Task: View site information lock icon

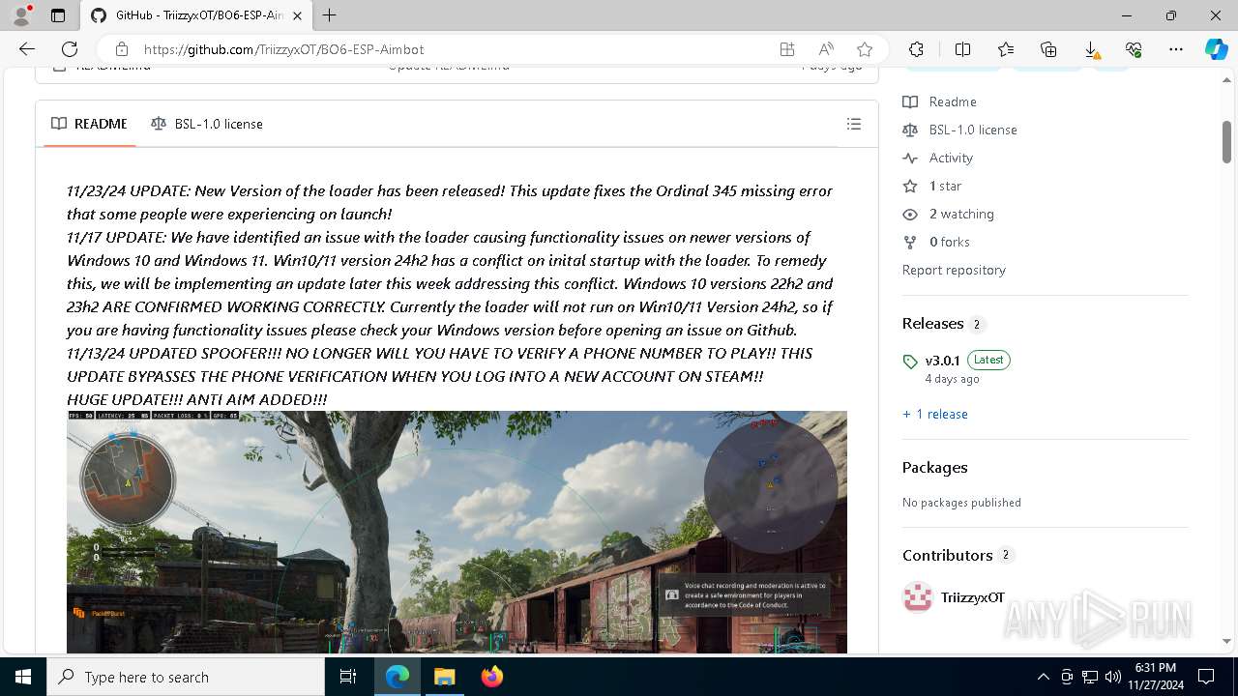Action: (121, 49)
